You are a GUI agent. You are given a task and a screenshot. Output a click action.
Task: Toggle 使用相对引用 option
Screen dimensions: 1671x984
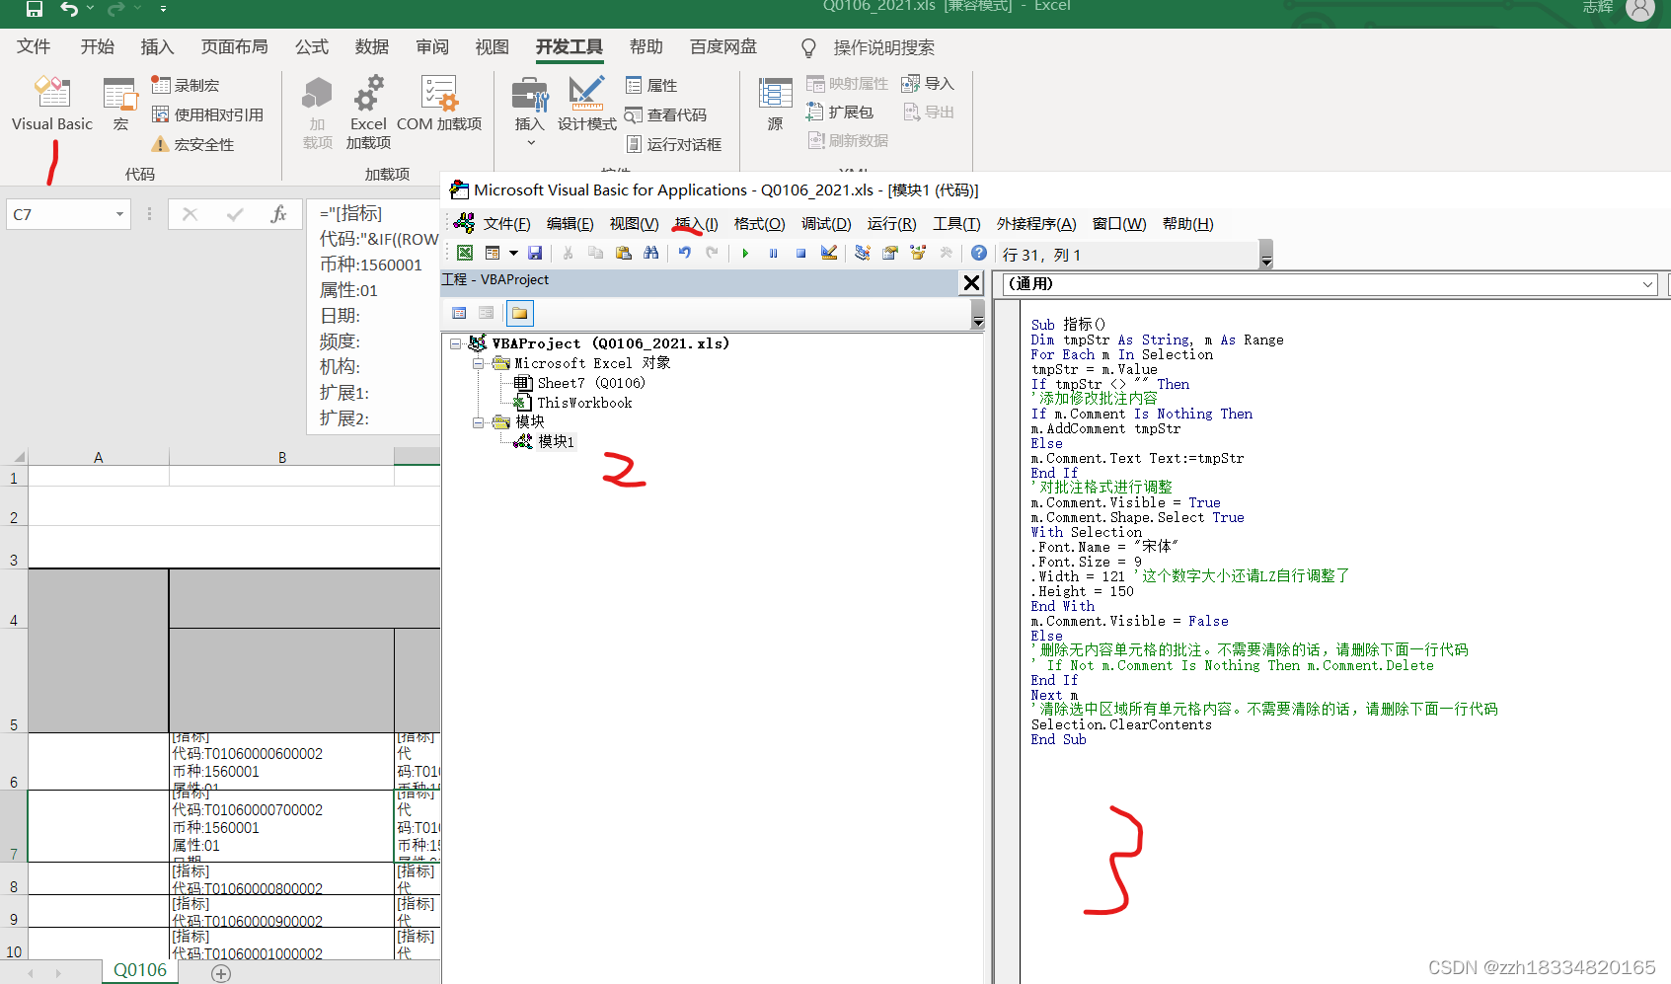click(x=207, y=114)
